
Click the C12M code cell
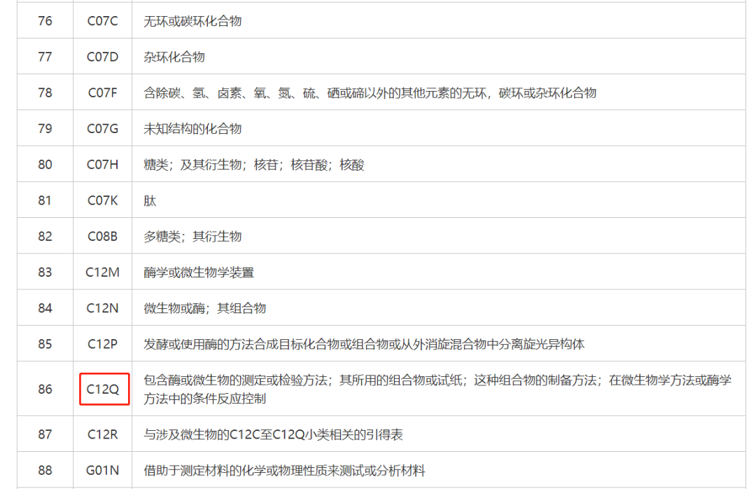click(x=103, y=273)
